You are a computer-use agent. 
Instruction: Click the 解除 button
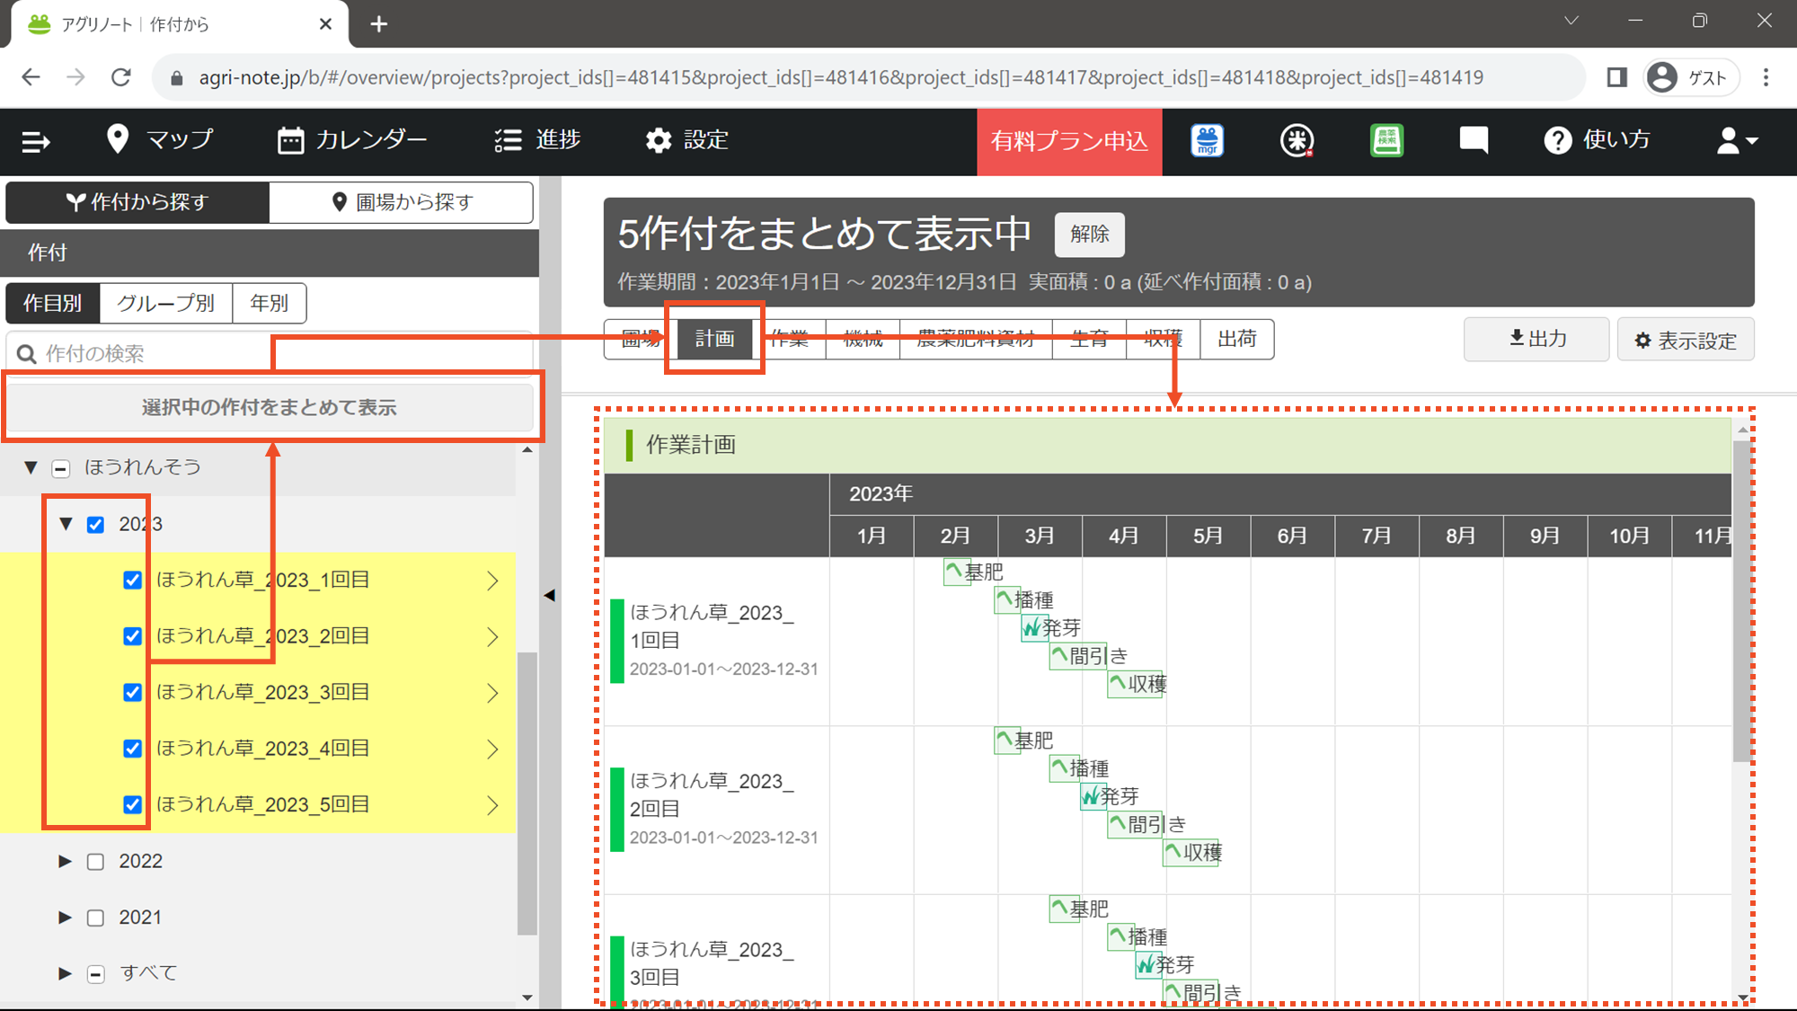pos(1089,235)
